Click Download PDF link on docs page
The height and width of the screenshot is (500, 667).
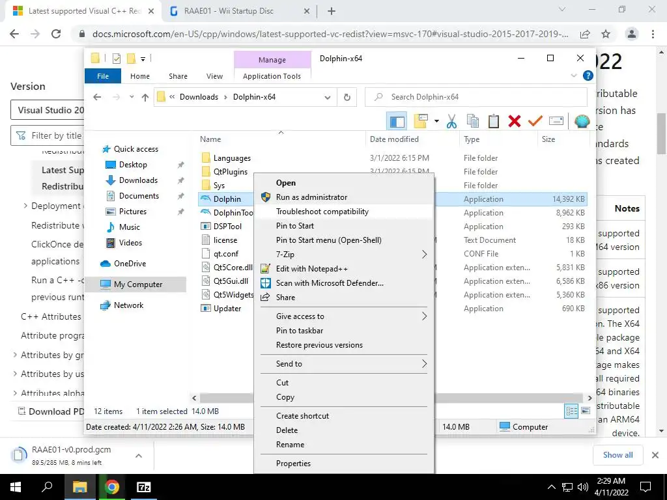point(51,411)
